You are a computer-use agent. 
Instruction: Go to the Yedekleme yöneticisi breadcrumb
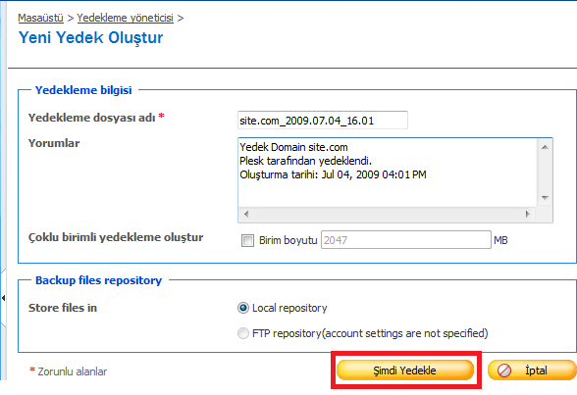pyautogui.click(x=126, y=18)
